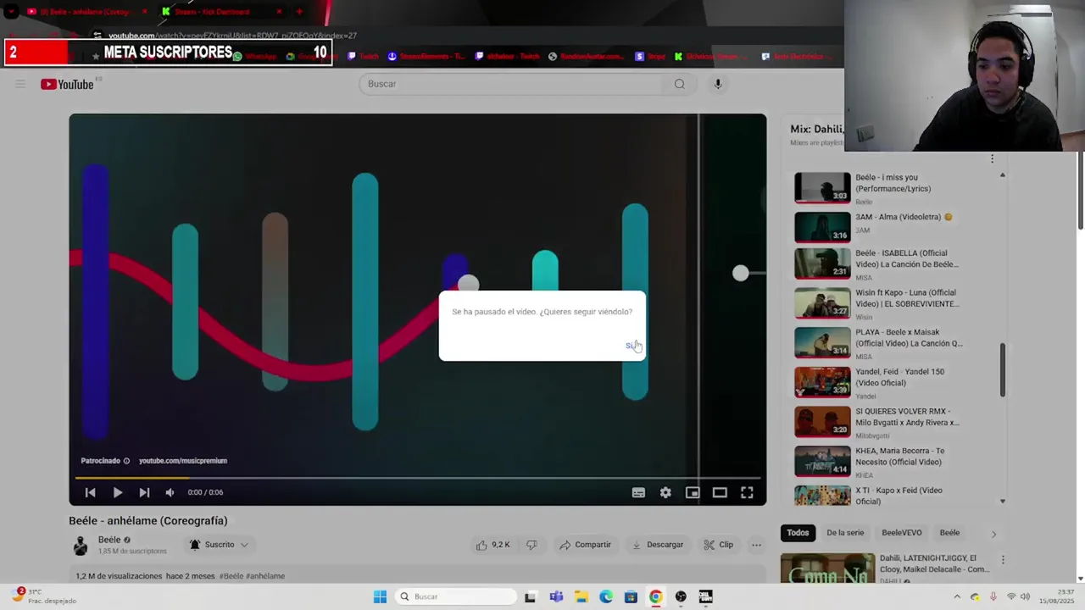Select the 'BeeleVEVO' filter chip
The height and width of the screenshot is (610, 1085).
point(901,533)
